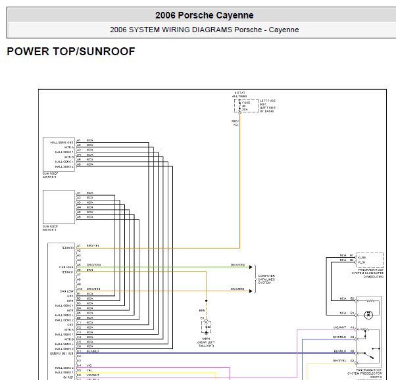Click the LED diode symbol in preselector switch
Image resolution: width=396 pixels, height=380 pixels.
coord(368,315)
